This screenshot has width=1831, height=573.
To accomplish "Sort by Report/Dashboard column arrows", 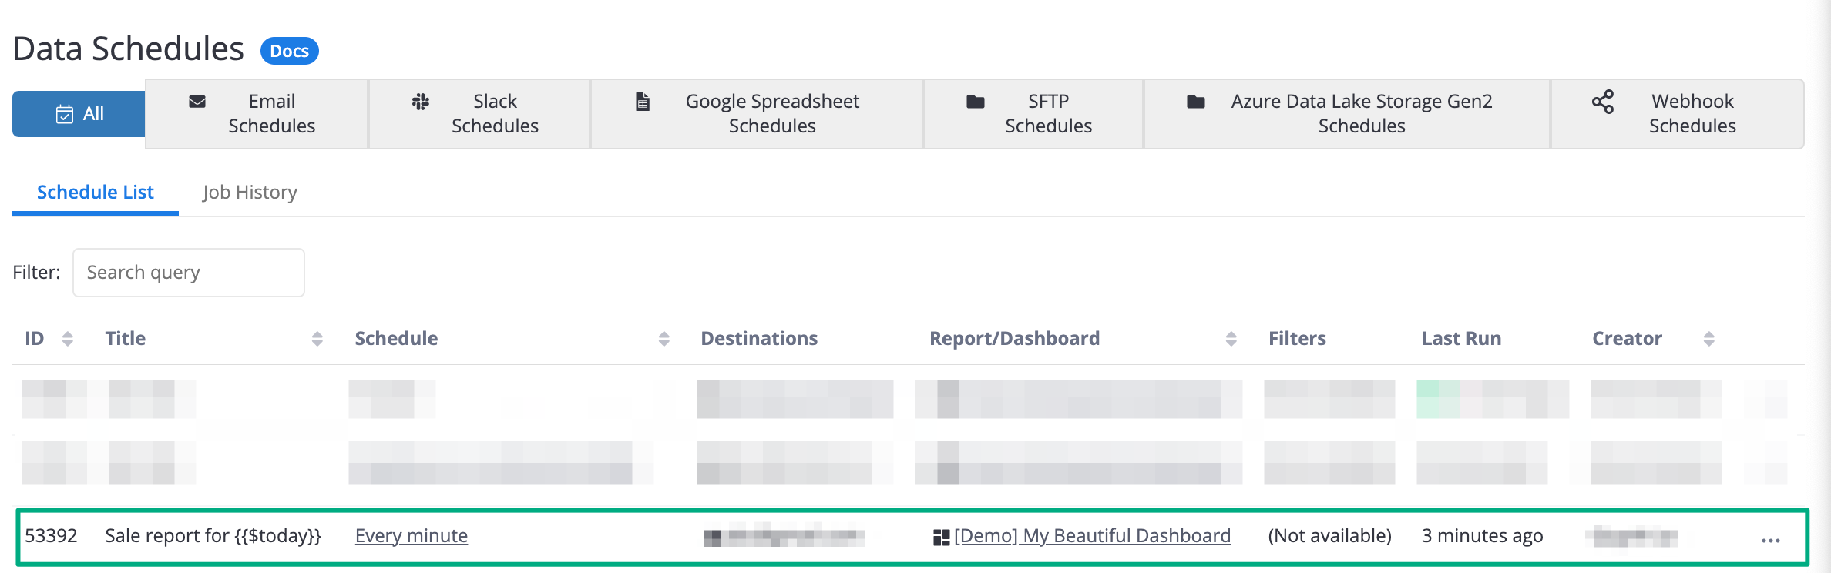I will [1231, 339].
